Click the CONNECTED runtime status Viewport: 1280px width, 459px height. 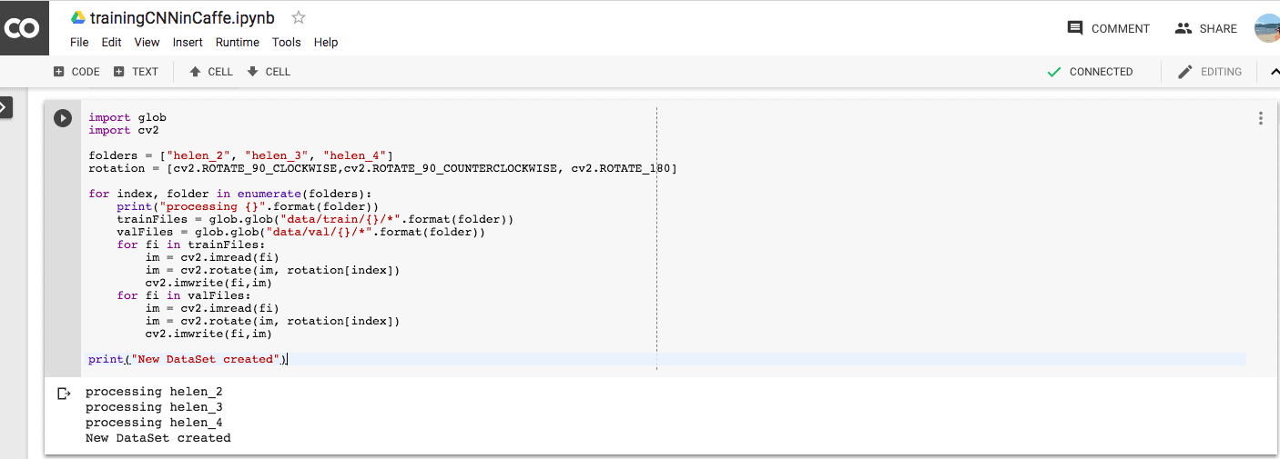point(1090,72)
